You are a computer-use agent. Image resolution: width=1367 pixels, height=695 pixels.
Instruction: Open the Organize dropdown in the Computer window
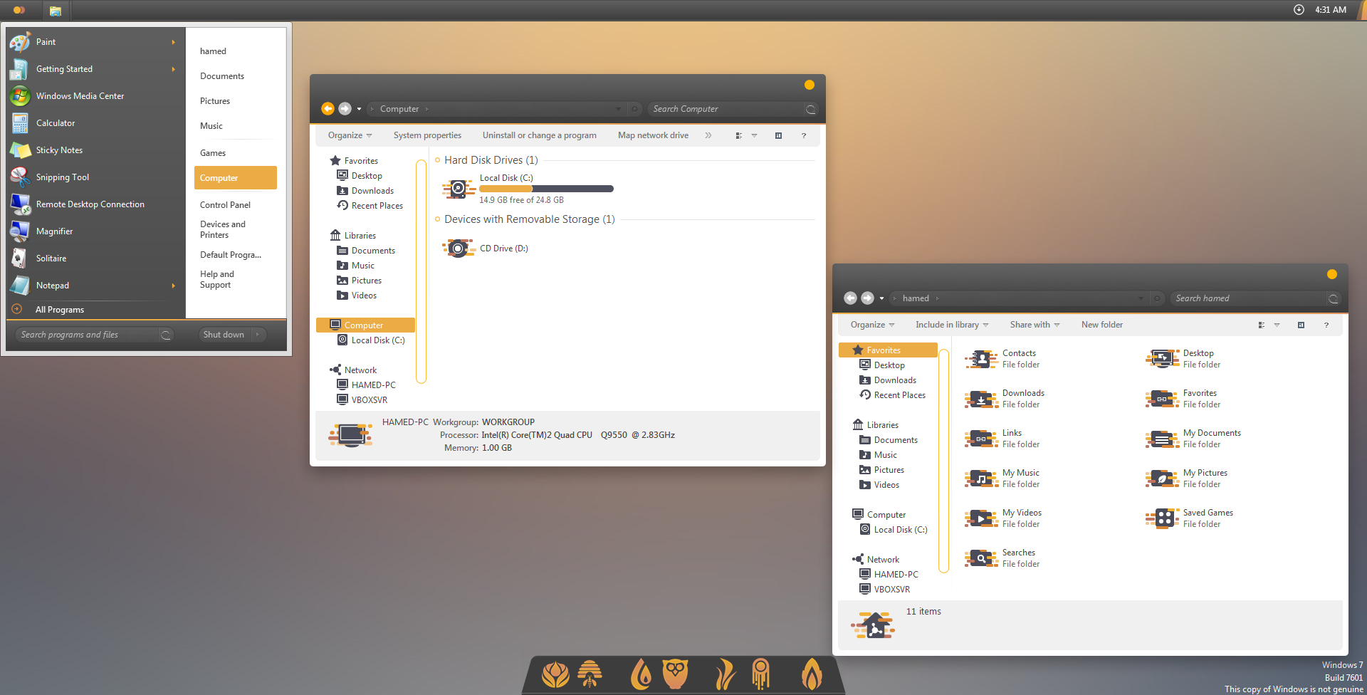348,135
